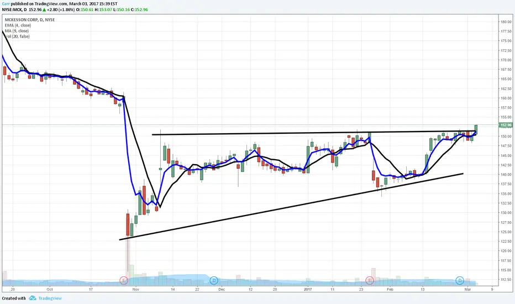Click the 150.00 price axis label
The height and width of the screenshot is (304, 515).
[x=506, y=137]
